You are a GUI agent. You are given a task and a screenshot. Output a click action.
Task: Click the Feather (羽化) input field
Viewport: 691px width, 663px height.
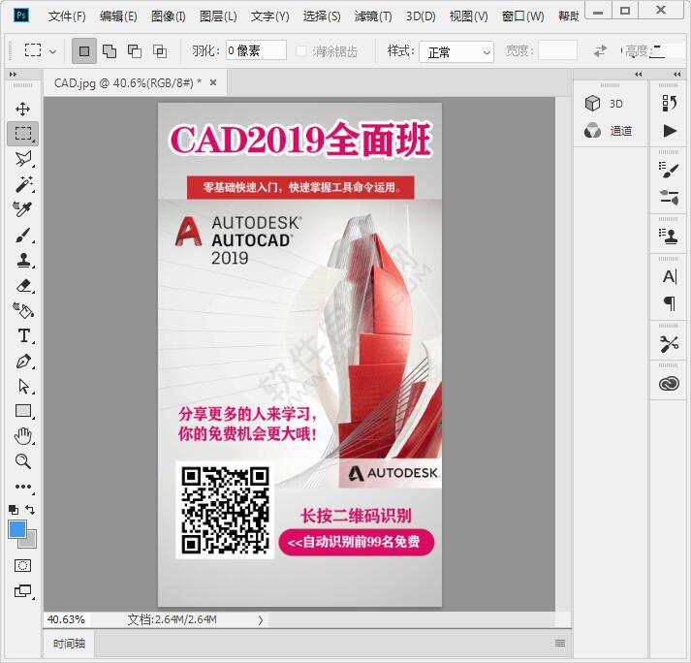point(256,50)
